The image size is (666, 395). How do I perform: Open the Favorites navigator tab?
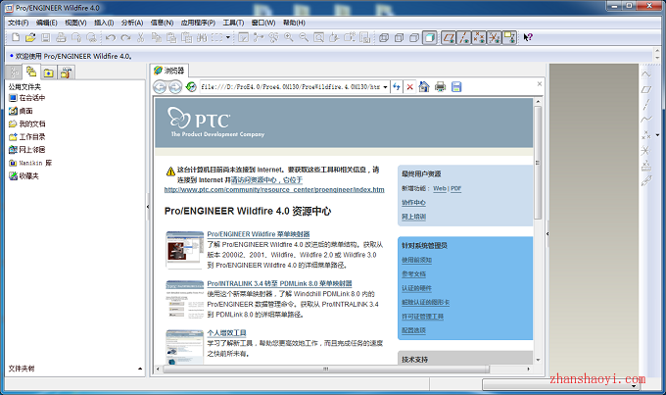point(48,73)
